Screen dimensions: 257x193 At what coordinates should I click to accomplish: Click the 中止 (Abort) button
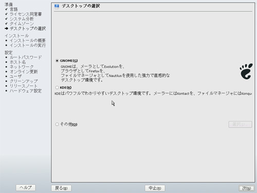pos(155,188)
